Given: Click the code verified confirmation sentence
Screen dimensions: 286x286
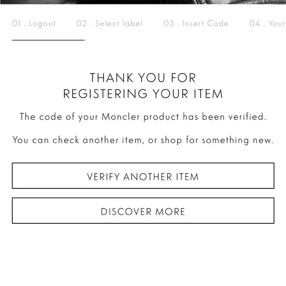Looking at the screenshot, I should [143, 117].
